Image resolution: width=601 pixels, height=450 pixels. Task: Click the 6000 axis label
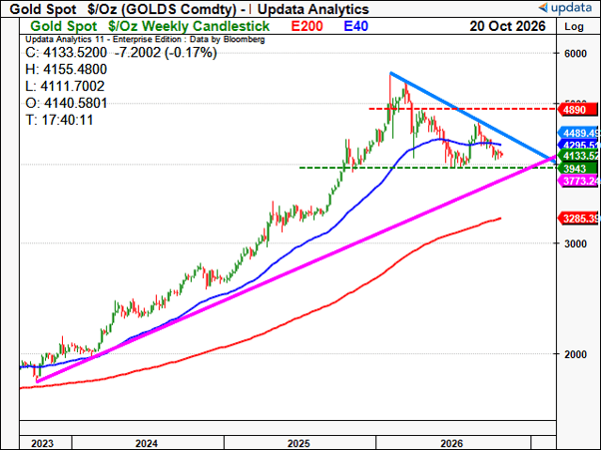(575, 54)
